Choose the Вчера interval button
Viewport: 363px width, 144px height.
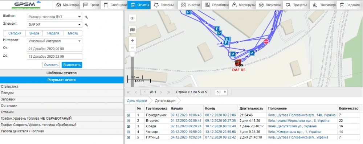[x=34, y=33]
